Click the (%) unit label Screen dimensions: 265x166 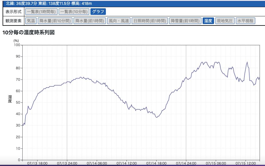[16, 41]
